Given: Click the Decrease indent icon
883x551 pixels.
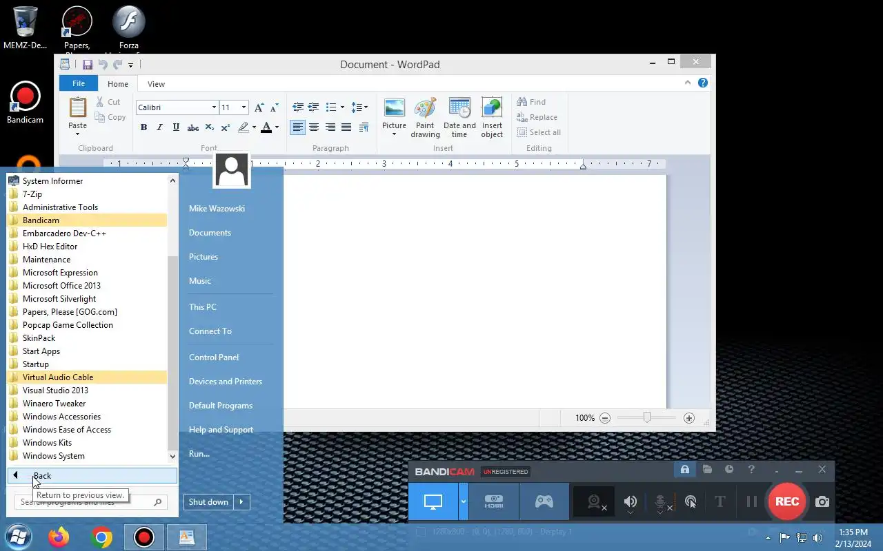Looking at the screenshot, I should pyautogui.click(x=298, y=107).
